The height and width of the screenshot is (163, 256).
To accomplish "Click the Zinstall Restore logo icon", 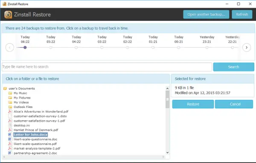I will pos(8,15).
